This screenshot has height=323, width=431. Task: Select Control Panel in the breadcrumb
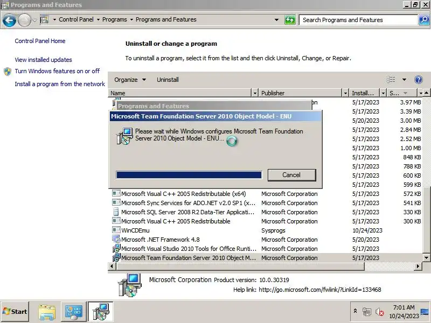pyautogui.click(x=76, y=19)
